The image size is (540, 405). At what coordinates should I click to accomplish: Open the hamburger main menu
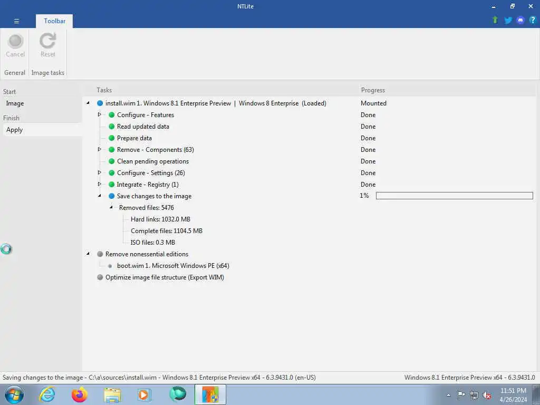tap(16, 21)
